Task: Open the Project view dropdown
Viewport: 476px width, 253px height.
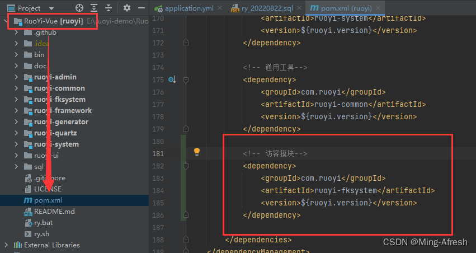Action: [51, 8]
